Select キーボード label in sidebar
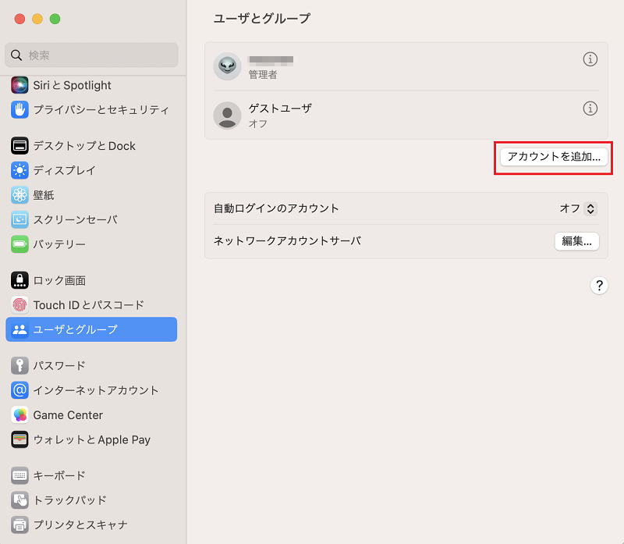 pos(59,475)
